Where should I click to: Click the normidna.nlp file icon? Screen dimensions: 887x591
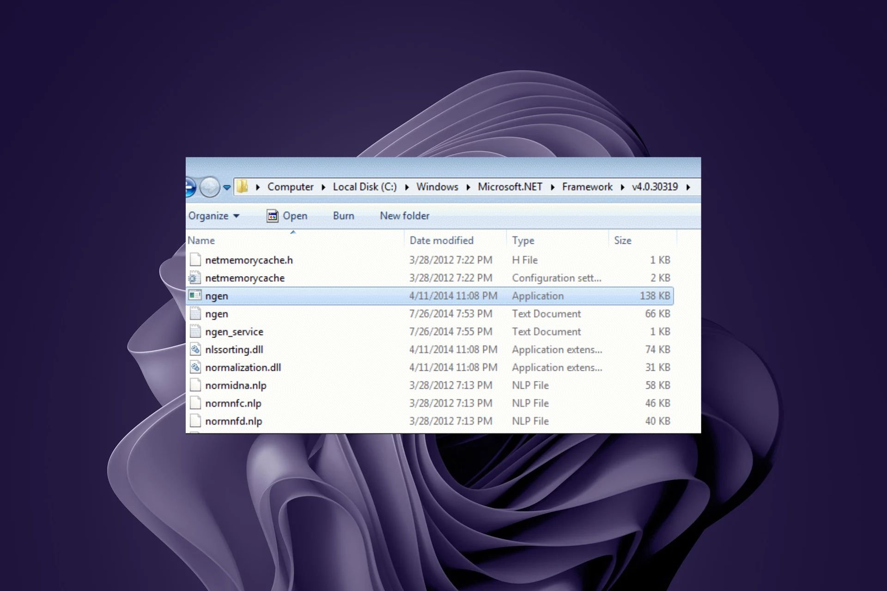click(195, 385)
